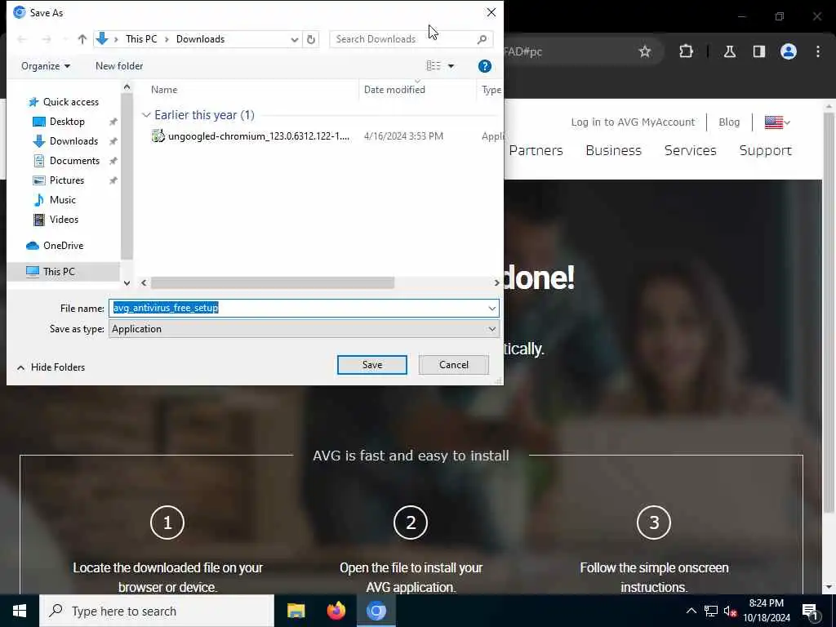Click This PC in address breadcrumb
The height and width of the screenshot is (627, 836).
tap(141, 39)
